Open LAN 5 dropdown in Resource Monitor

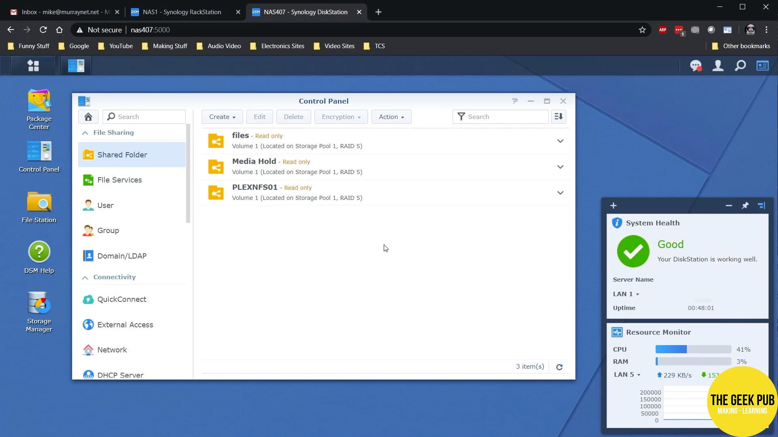pyautogui.click(x=627, y=375)
